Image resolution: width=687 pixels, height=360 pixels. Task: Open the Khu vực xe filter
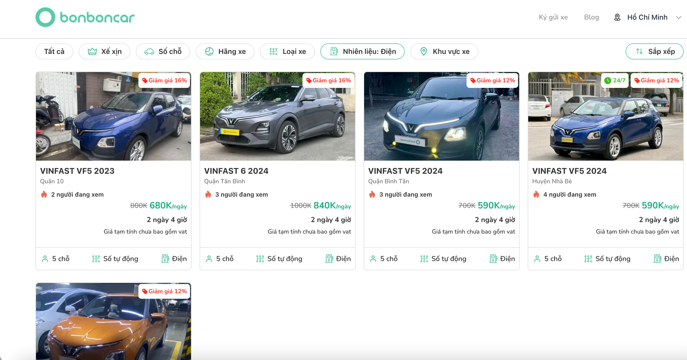click(x=444, y=52)
